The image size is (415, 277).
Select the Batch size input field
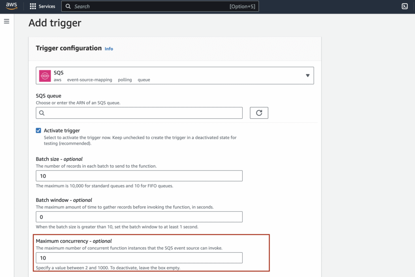point(139,176)
